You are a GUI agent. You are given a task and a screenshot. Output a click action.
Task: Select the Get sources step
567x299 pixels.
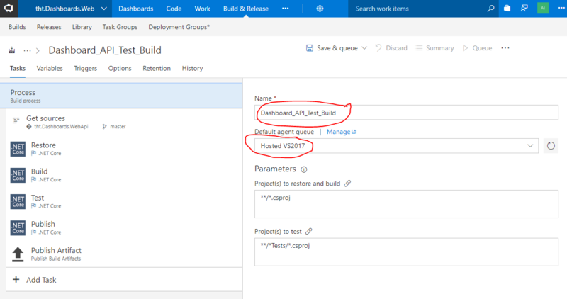(x=124, y=122)
